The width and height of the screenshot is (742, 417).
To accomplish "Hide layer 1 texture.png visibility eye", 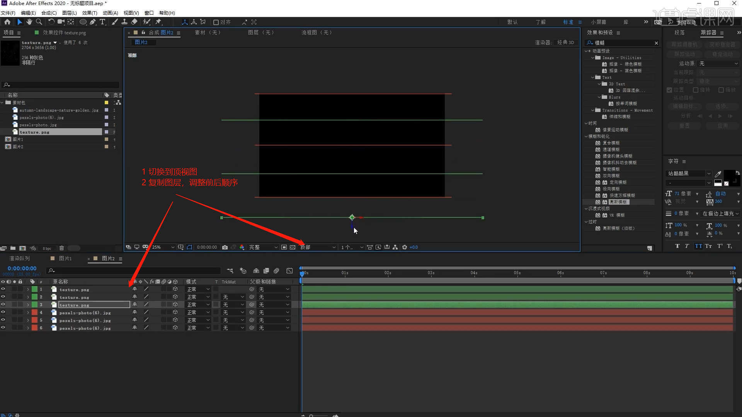I will point(3,289).
